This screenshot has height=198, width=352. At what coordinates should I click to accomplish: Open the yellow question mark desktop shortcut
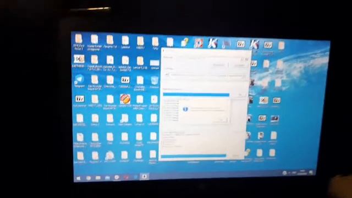(x=184, y=42)
